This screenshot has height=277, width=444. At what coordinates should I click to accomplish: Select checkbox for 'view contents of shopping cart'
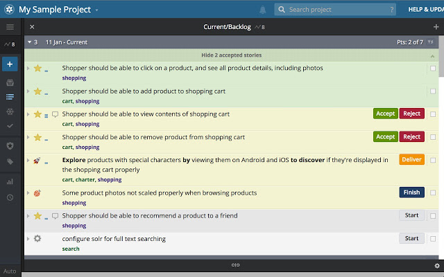click(433, 114)
